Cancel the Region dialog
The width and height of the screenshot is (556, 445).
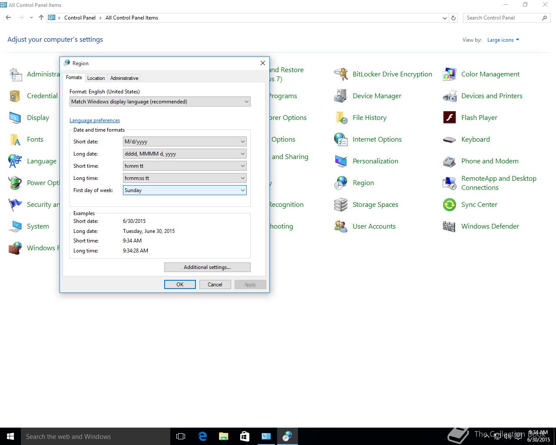click(215, 285)
